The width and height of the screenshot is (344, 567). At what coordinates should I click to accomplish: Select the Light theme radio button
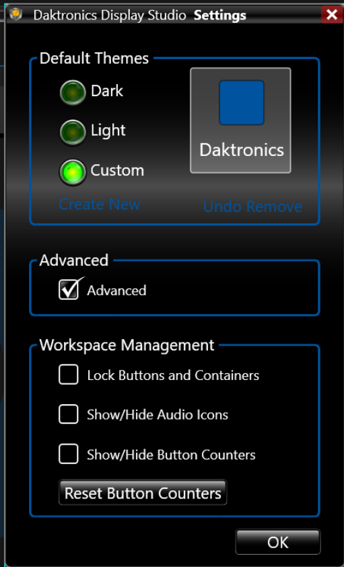point(73,133)
